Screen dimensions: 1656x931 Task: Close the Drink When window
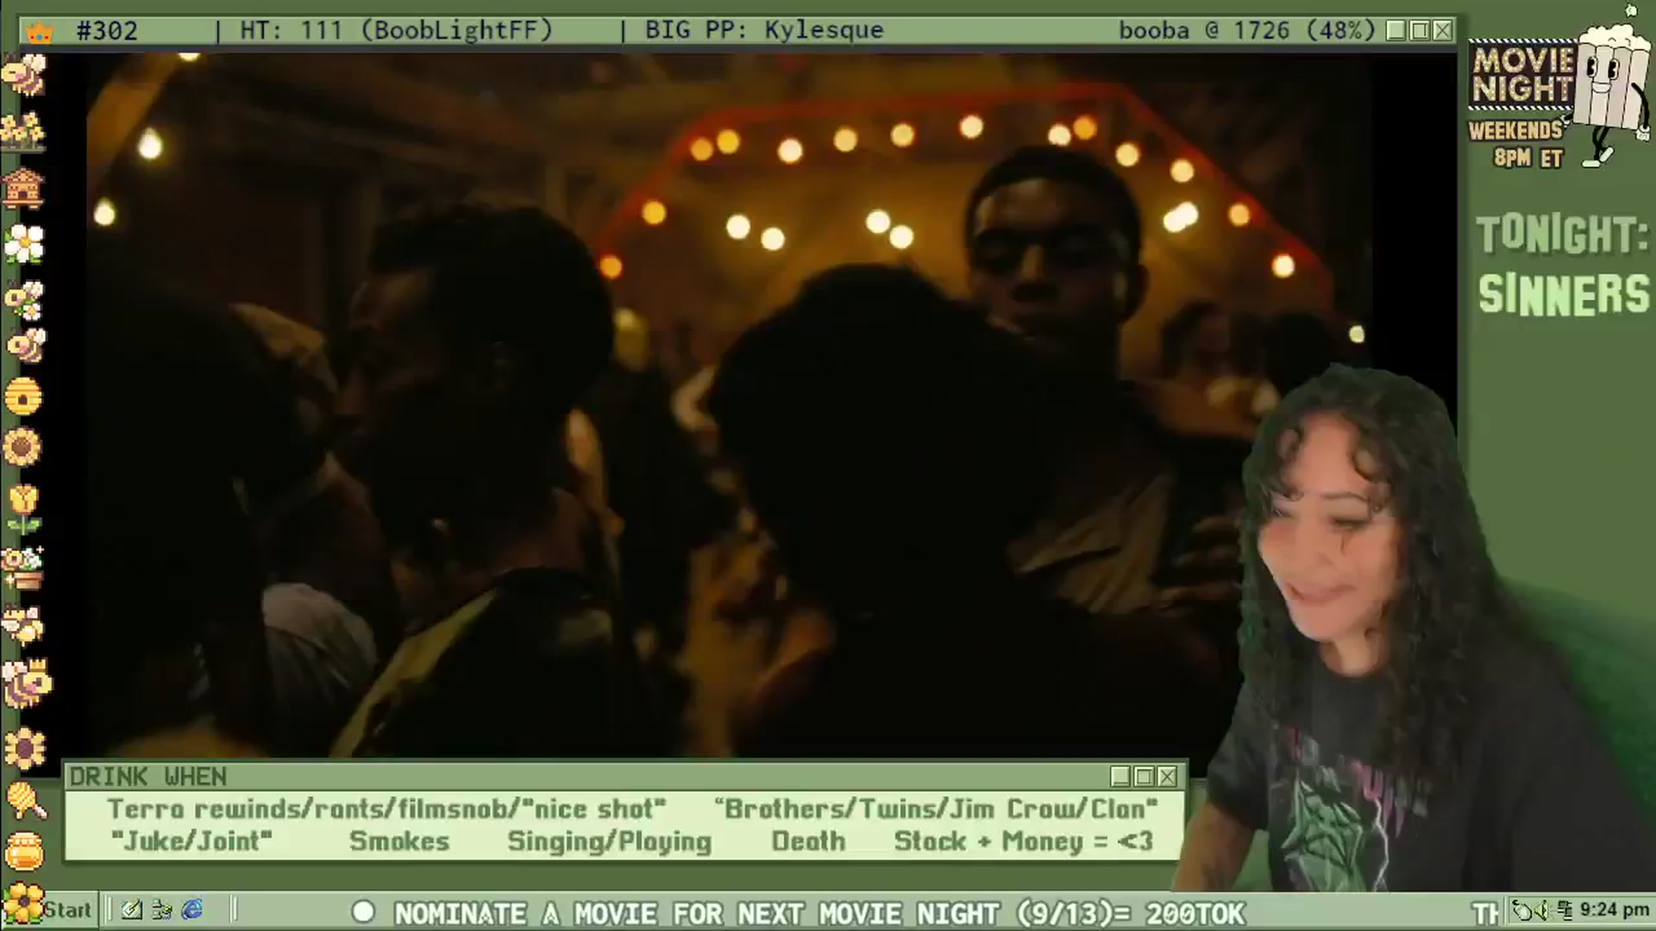pyautogui.click(x=1167, y=777)
